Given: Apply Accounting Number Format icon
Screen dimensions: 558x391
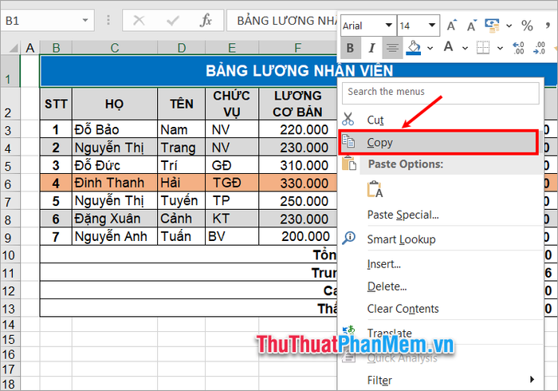Looking at the screenshot, I should [493, 26].
